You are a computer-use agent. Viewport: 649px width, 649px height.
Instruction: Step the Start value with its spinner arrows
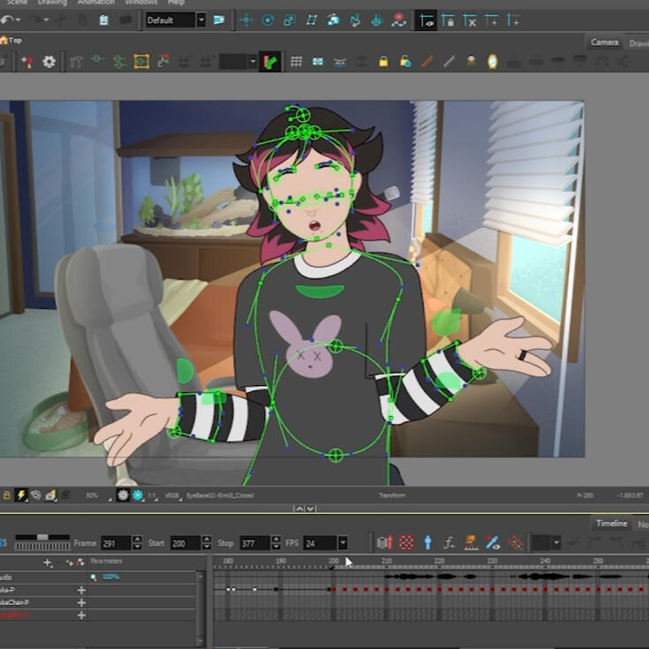207,543
